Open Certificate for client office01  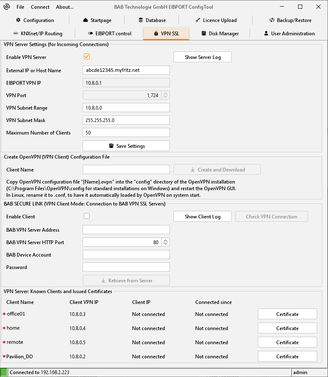[287, 314]
